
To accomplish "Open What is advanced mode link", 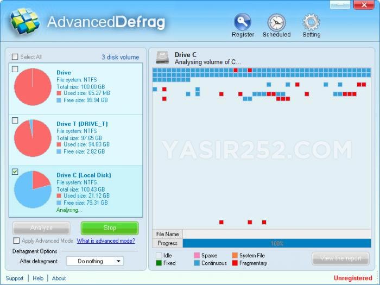I will click(x=106, y=240).
